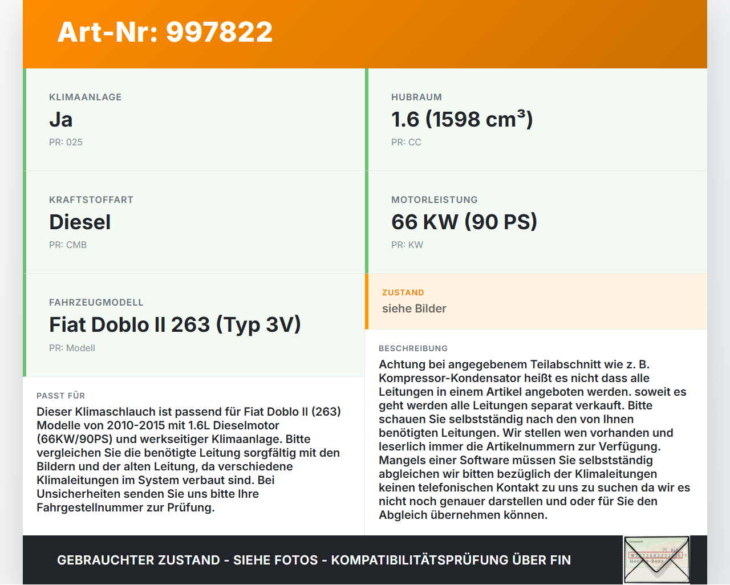Click the Klimaschlauch compatibility paragraph
This screenshot has height=585, width=730.
point(189,460)
